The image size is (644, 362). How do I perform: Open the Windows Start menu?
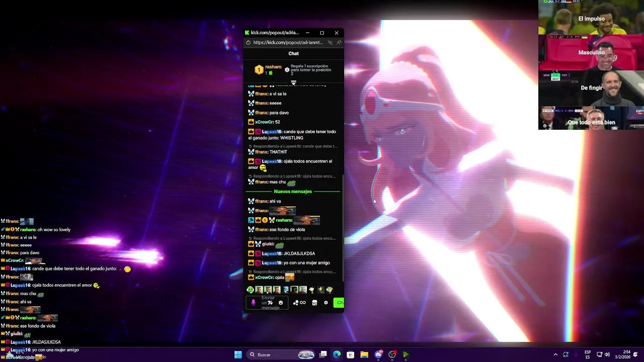[x=238, y=354]
